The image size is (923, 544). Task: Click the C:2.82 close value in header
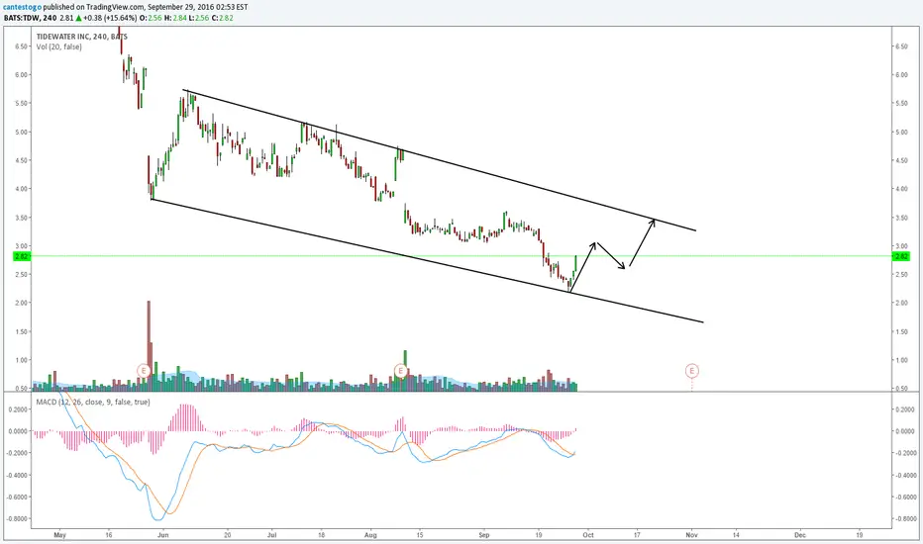pos(222,18)
